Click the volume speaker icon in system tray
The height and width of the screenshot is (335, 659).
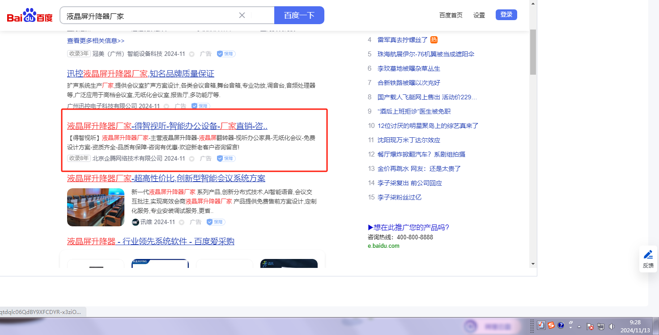612,327
